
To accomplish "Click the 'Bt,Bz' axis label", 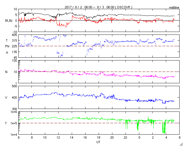I will tap(9, 21).
